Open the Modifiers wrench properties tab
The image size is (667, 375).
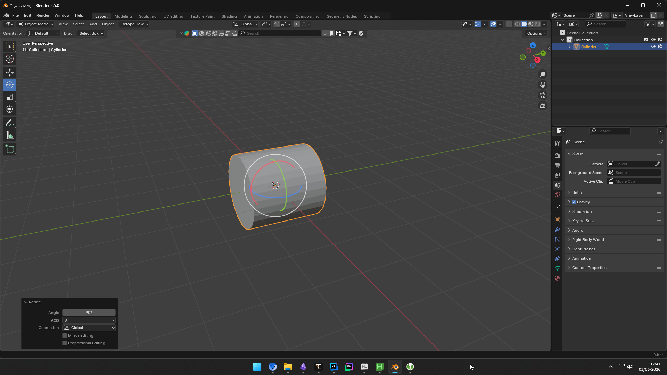click(x=557, y=230)
